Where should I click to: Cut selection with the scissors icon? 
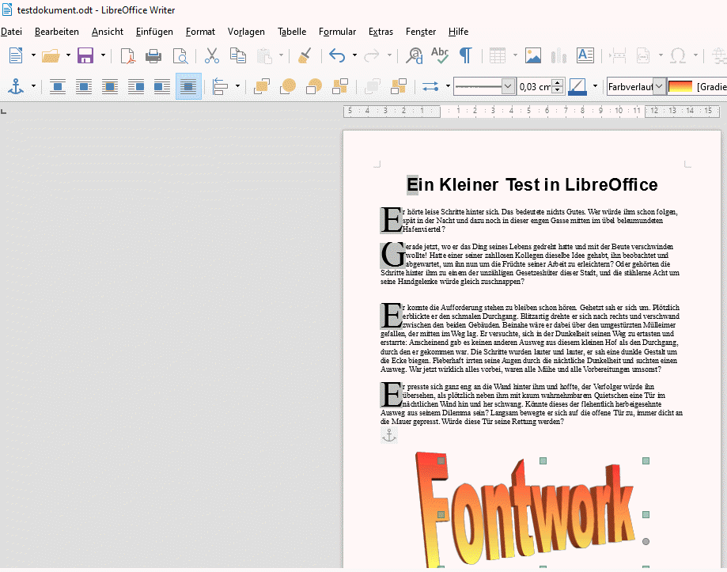tap(211, 55)
